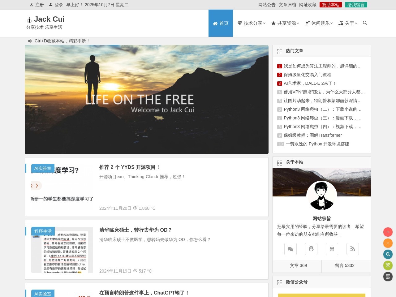Open the 关于 dropdown menu
This screenshot has height=297, width=396.
click(x=348, y=23)
